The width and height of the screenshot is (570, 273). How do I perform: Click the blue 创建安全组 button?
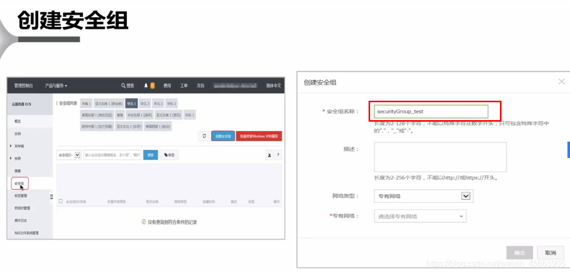tap(223, 136)
